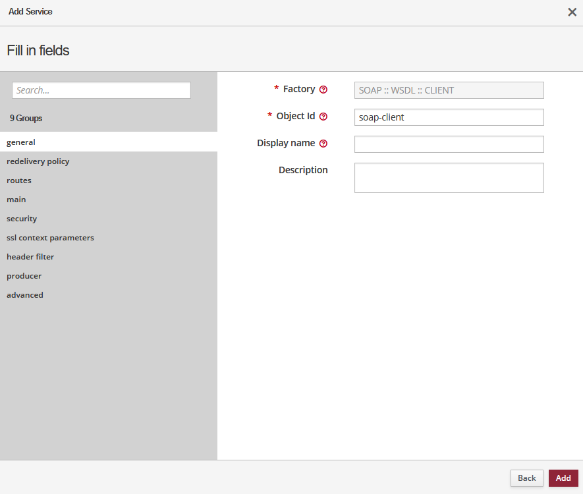Close the Add Service dialog
583x494 pixels.
click(572, 12)
